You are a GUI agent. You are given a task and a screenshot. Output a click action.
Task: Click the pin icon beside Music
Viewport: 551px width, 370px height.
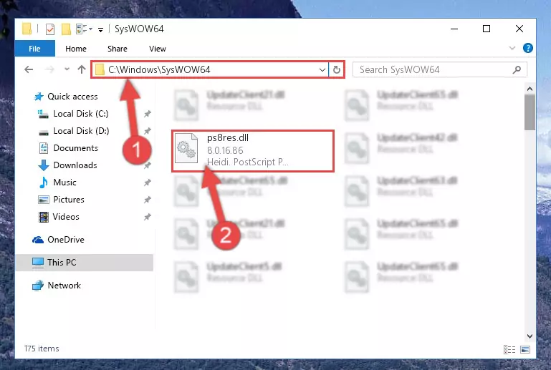coord(147,182)
